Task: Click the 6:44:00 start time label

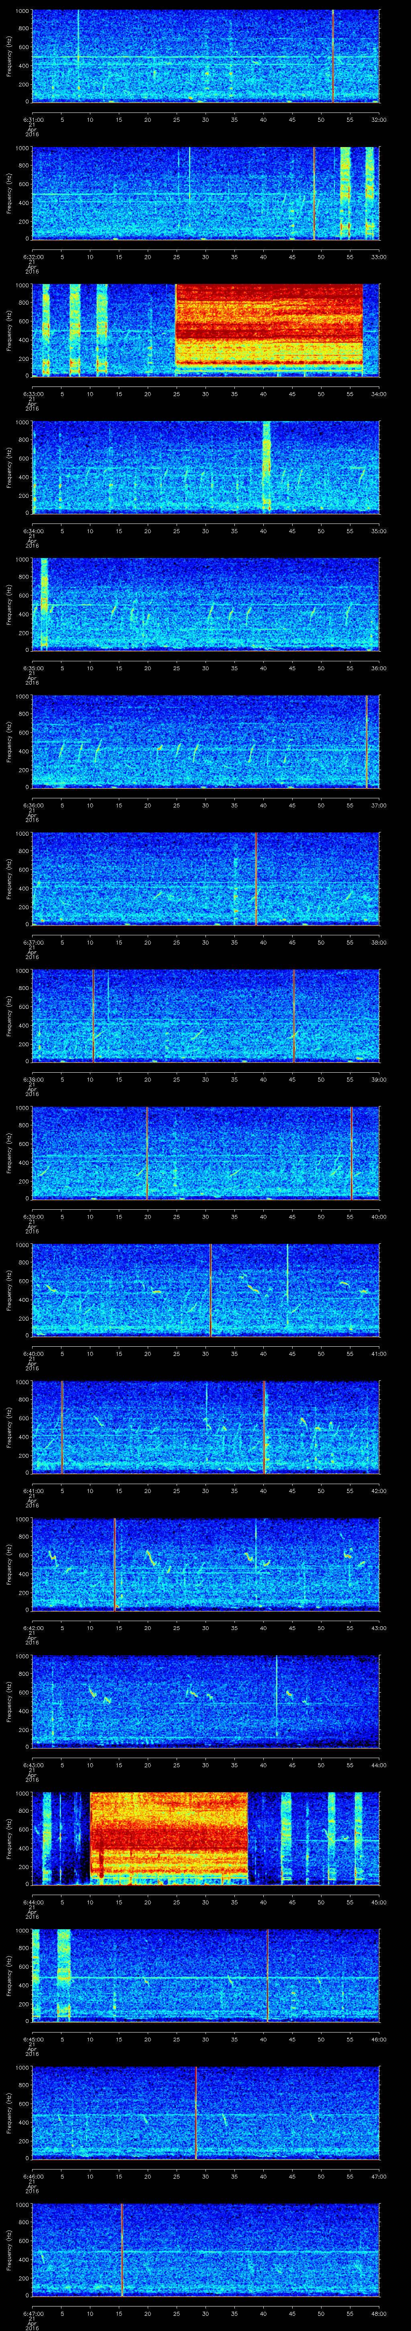Action: (x=33, y=1902)
